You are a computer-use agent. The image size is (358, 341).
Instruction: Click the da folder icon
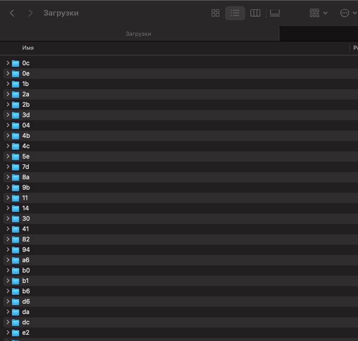[x=16, y=312]
